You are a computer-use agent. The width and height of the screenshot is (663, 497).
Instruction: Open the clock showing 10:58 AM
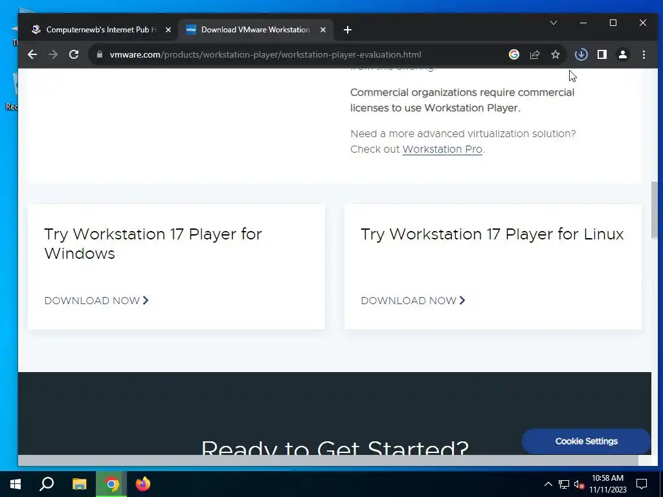point(607,484)
